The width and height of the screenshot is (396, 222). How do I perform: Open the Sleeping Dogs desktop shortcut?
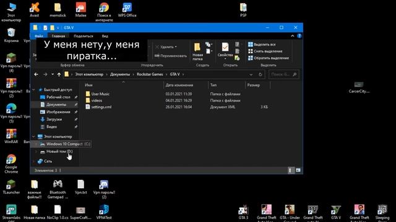pyautogui.click(x=382, y=213)
